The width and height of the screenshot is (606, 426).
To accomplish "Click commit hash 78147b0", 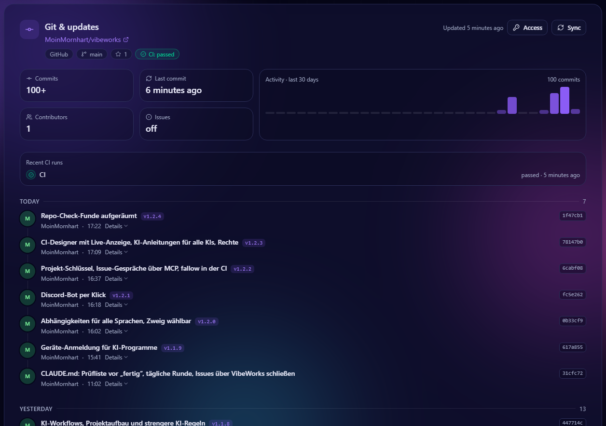I will pos(573,242).
